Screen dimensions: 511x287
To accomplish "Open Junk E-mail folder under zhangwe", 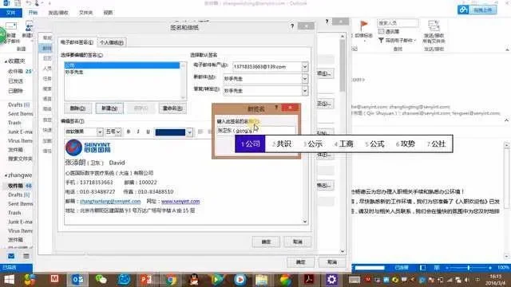I will [x=20, y=222].
